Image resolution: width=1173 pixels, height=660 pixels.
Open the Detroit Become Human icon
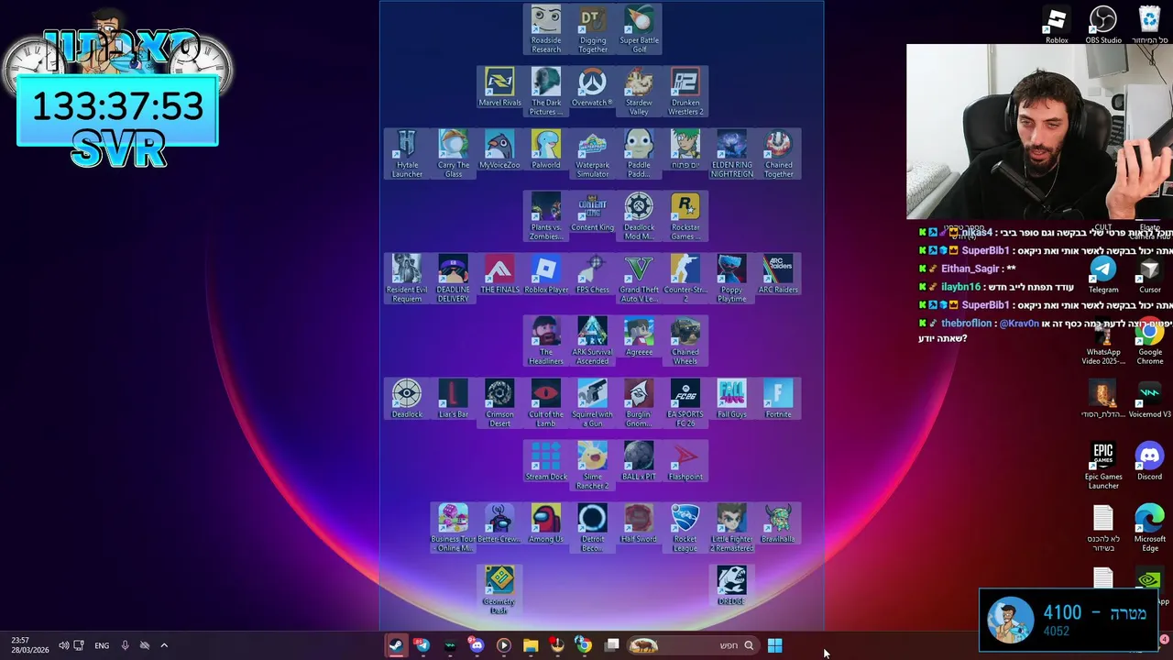pyautogui.click(x=593, y=528)
